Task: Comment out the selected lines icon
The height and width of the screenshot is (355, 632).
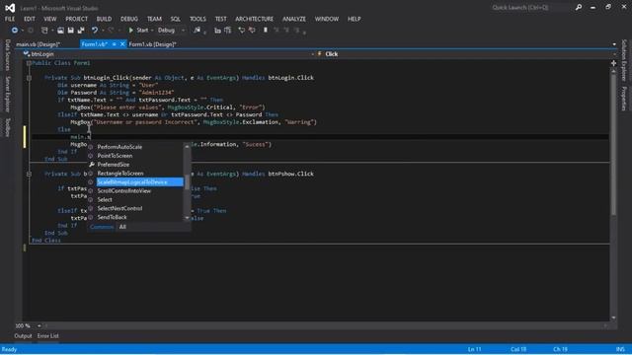Action: [x=241, y=31]
